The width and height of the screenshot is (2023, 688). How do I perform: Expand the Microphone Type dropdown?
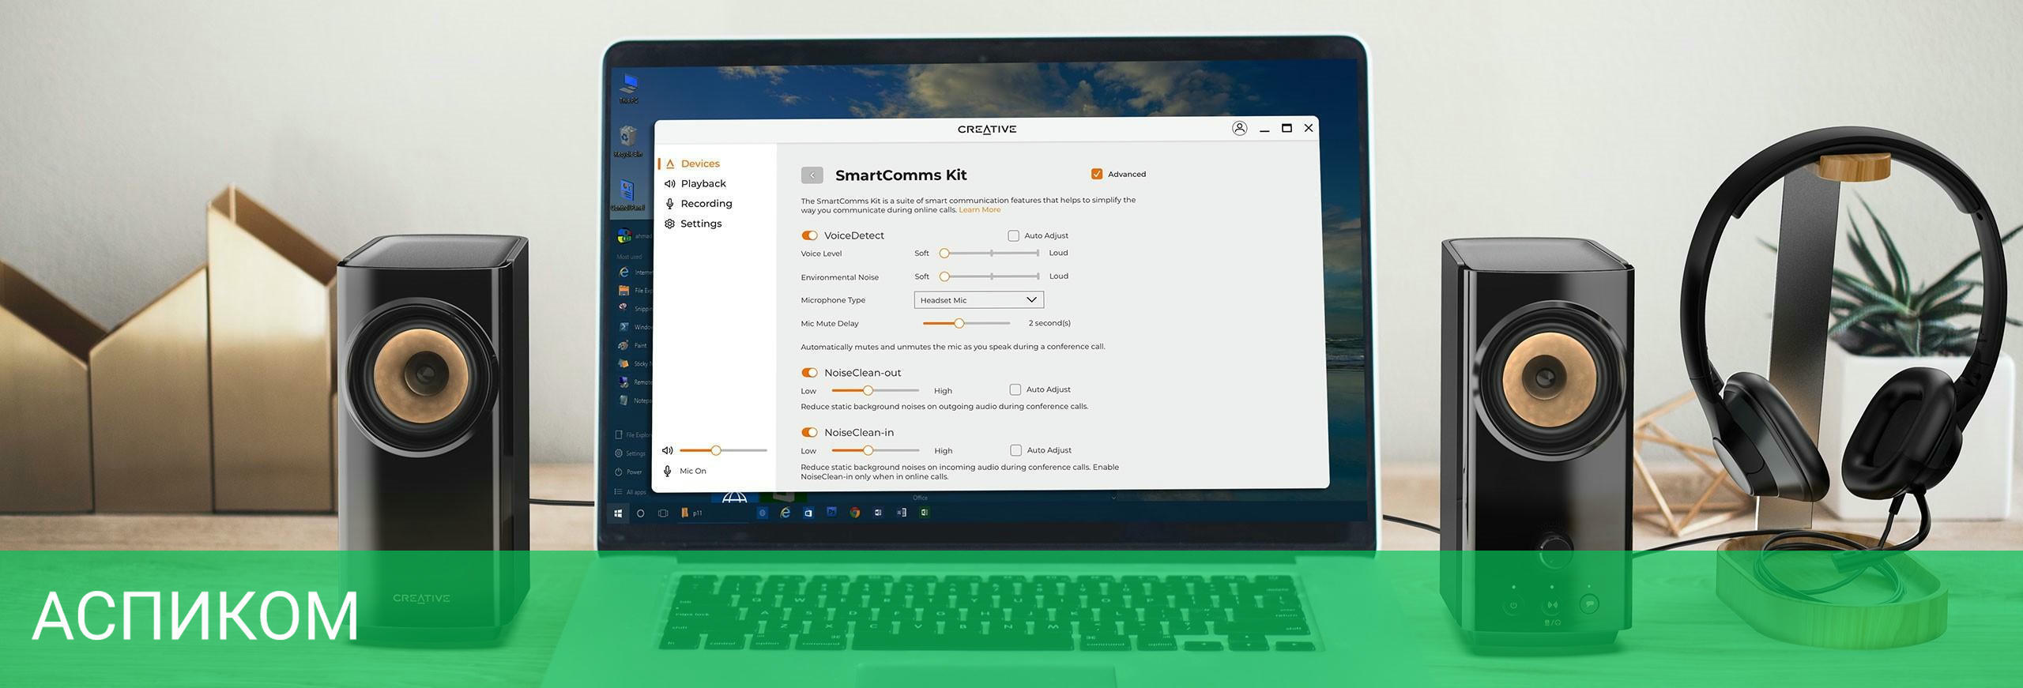click(978, 300)
